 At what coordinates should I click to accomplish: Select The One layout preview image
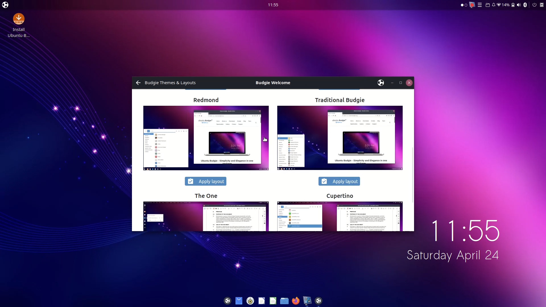(206, 216)
